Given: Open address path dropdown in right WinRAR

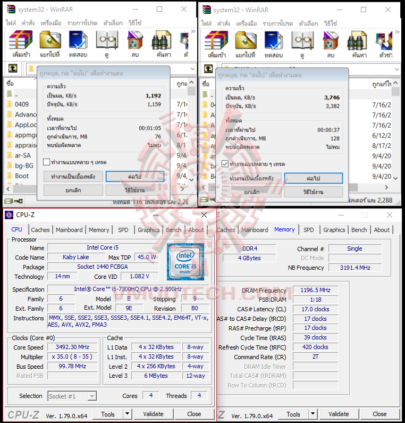Looking at the screenshot, I should point(396,69).
